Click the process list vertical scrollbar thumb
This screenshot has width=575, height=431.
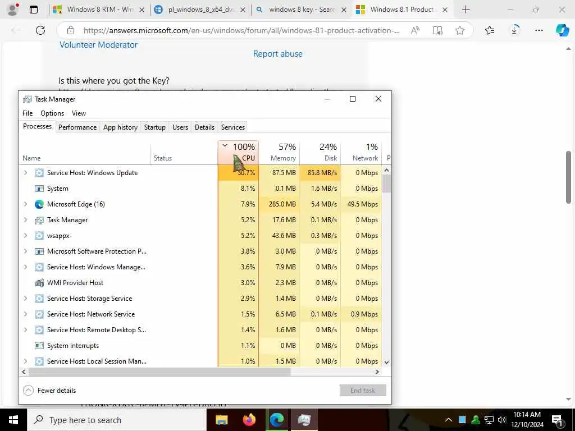386,184
